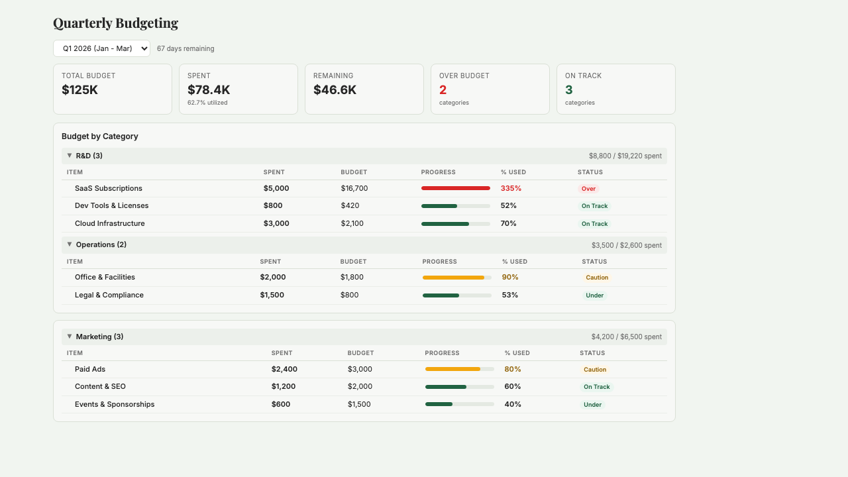Click the Over status badge for SaaS Subscriptions
848x477 pixels.
pyautogui.click(x=588, y=188)
